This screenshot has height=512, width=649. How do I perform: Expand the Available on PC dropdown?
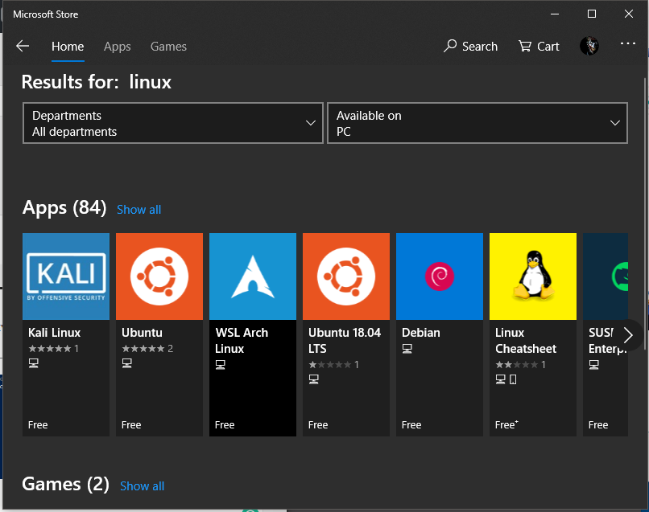coord(477,123)
